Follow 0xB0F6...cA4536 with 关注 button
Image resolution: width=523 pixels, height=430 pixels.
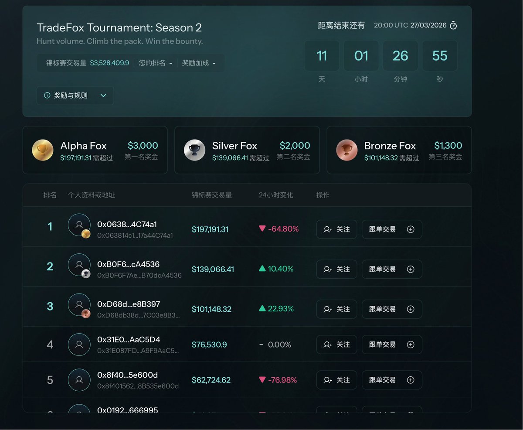pos(336,269)
